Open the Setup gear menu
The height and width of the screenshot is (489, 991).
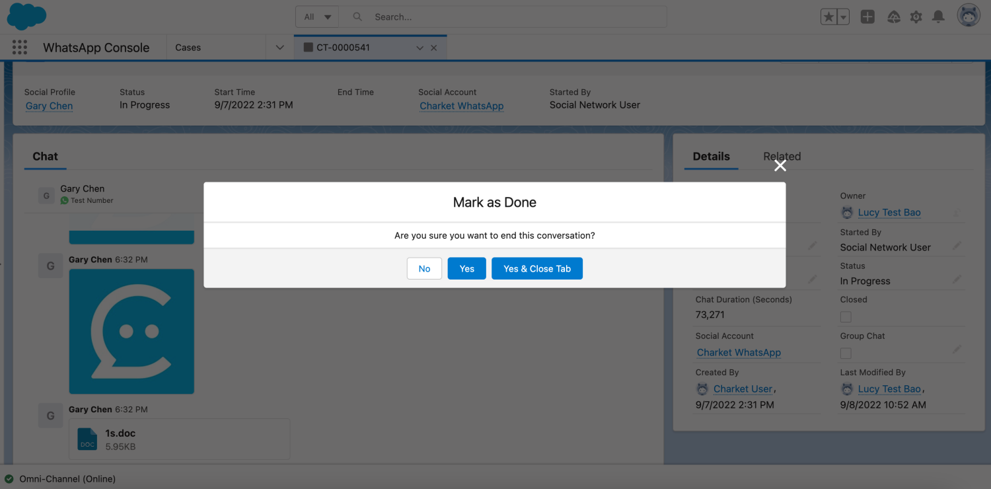point(916,17)
